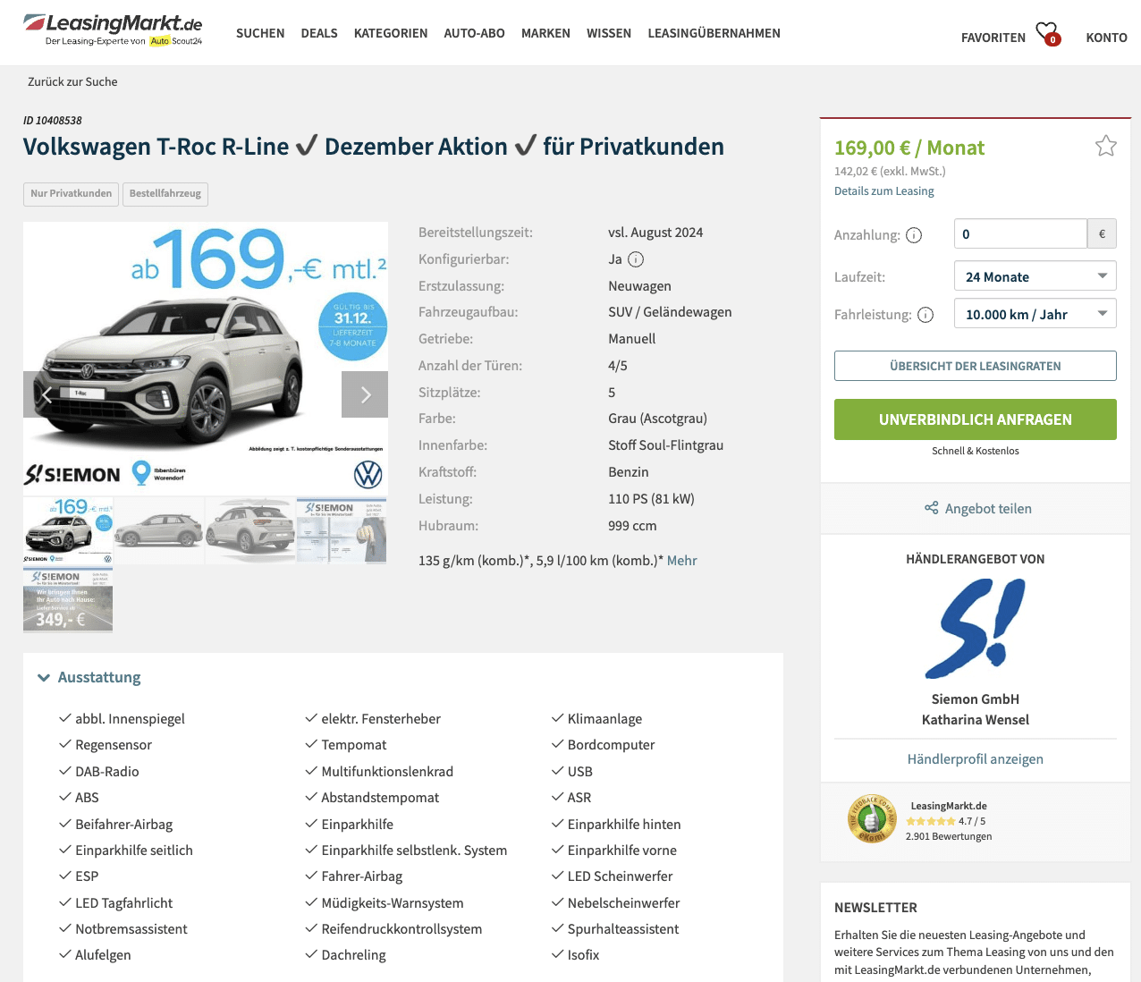Click ID 10408538 text
Image resolution: width=1141 pixels, height=982 pixels.
53,120
